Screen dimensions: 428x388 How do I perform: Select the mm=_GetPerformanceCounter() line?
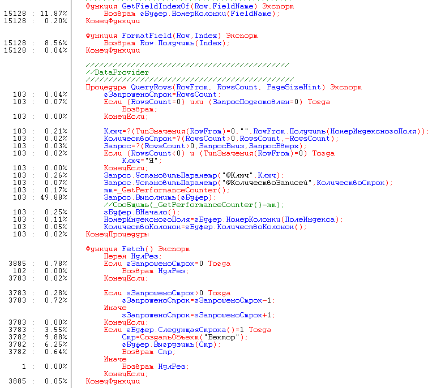(x=165, y=190)
